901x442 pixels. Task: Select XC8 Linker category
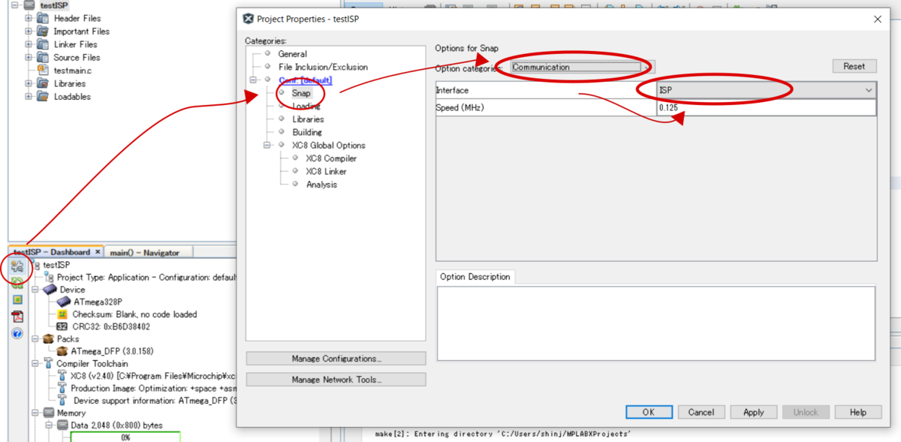click(x=326, y=172)
